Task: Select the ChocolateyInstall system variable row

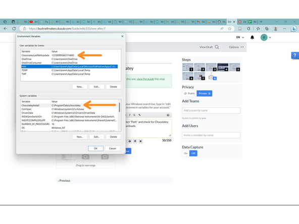Action: pos(69,105)
